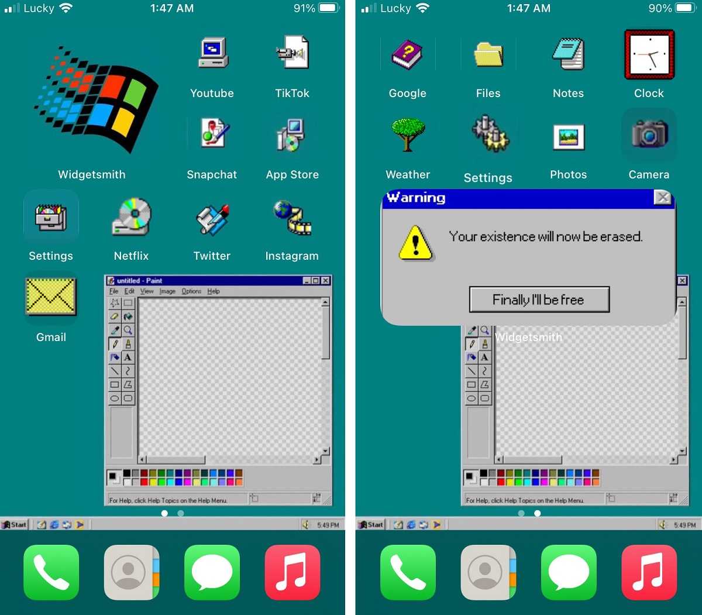Close the Warning dialog with X
The image size is (702, 615).
pos(662,198)
